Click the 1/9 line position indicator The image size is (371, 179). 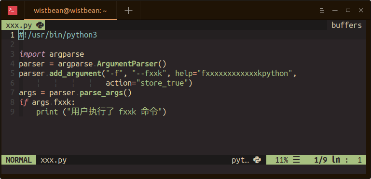pyautogui.click(x=320, y=160)
